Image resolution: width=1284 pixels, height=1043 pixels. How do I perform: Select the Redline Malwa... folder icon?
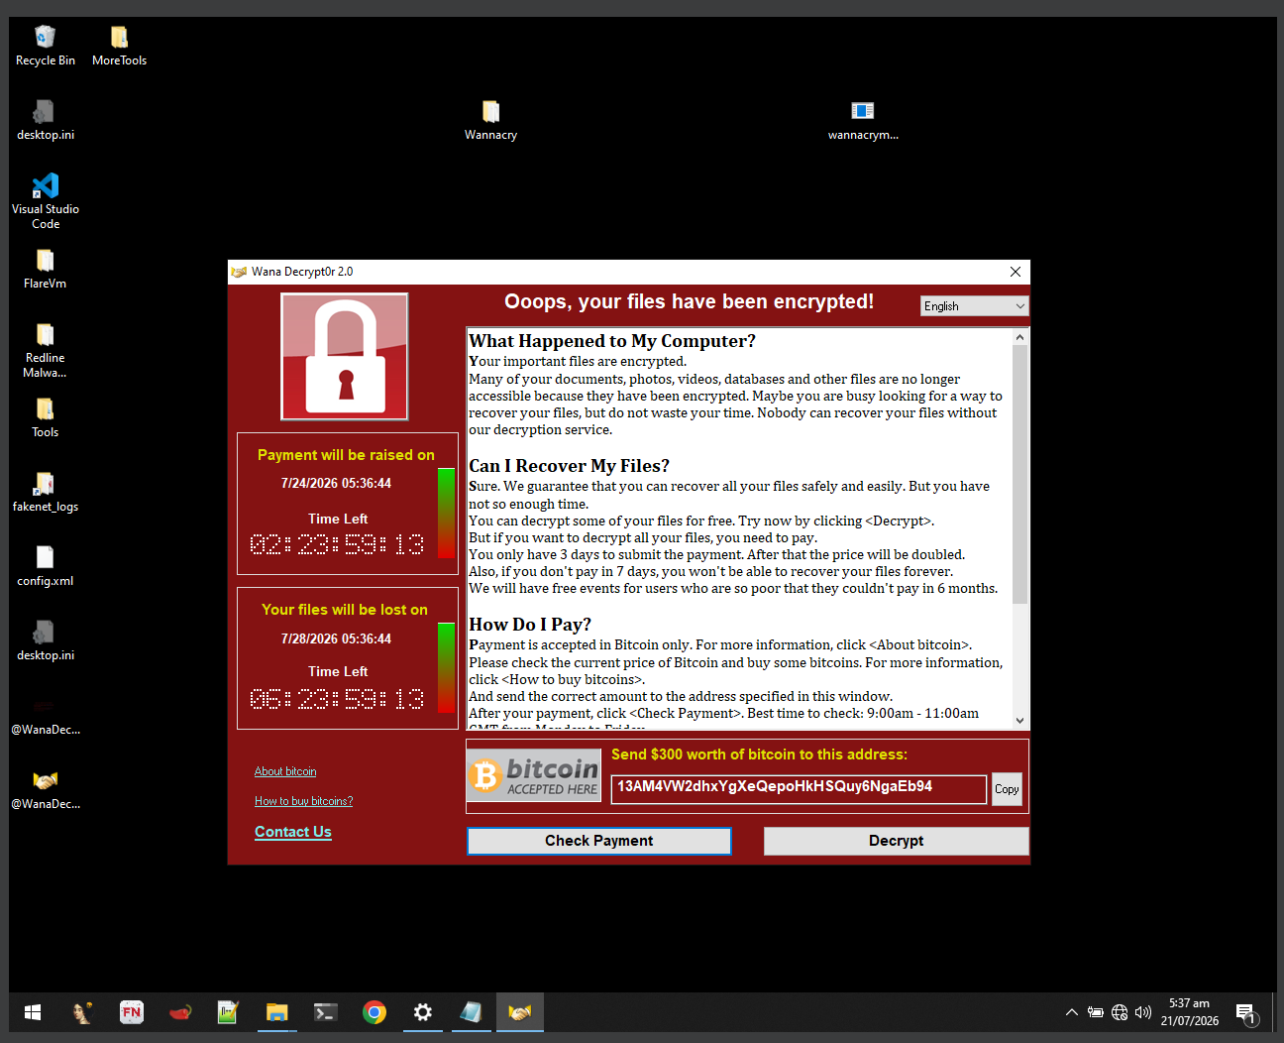pos(46,350)
